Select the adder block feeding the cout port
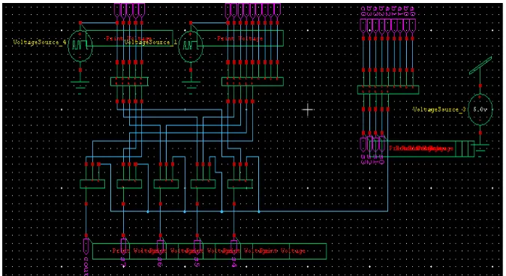Viewport: 506px width, 276px height. pos(92,184)
